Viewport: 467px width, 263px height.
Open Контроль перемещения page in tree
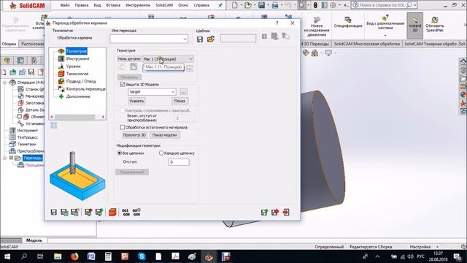pyautogui.click(x=85, y=89)
